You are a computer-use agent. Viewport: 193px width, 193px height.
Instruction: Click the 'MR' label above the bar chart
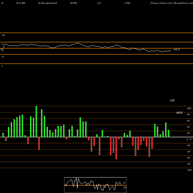point(172,100)
